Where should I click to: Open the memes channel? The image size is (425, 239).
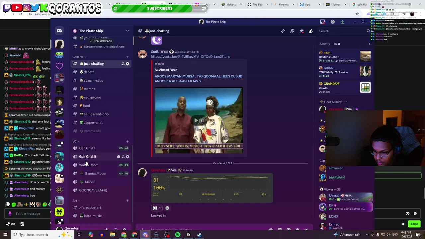point(101,89)
